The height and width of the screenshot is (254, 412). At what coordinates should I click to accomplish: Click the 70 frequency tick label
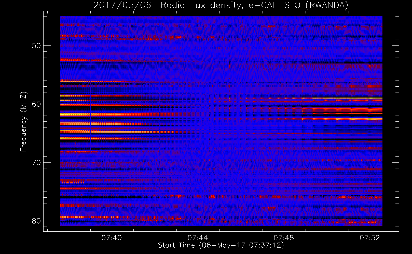[x=36, y=163]
